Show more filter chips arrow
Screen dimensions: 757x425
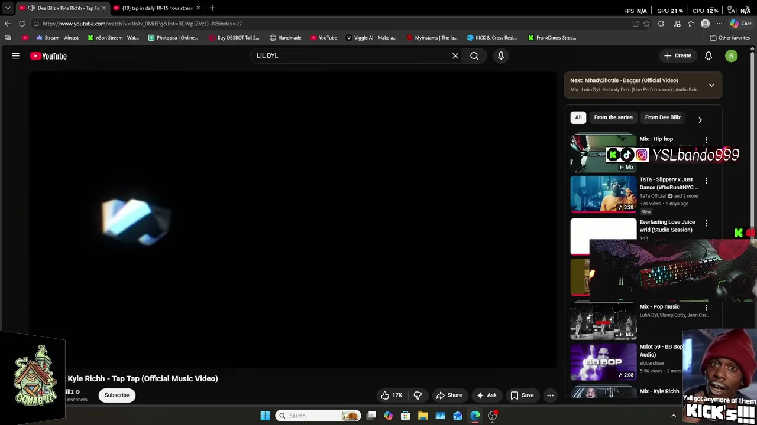click(700, 120)
